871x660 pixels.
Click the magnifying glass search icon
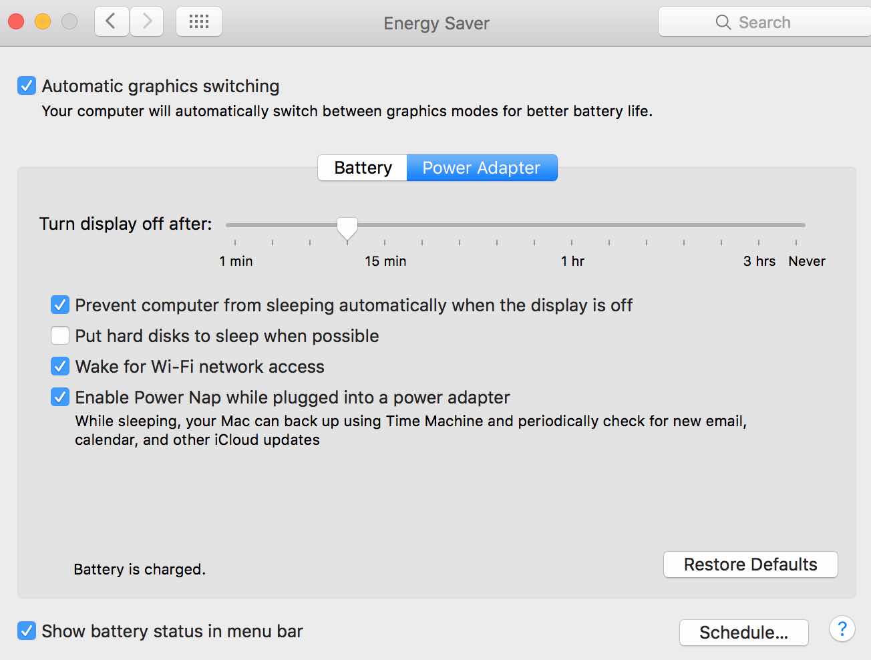(723, 22)
